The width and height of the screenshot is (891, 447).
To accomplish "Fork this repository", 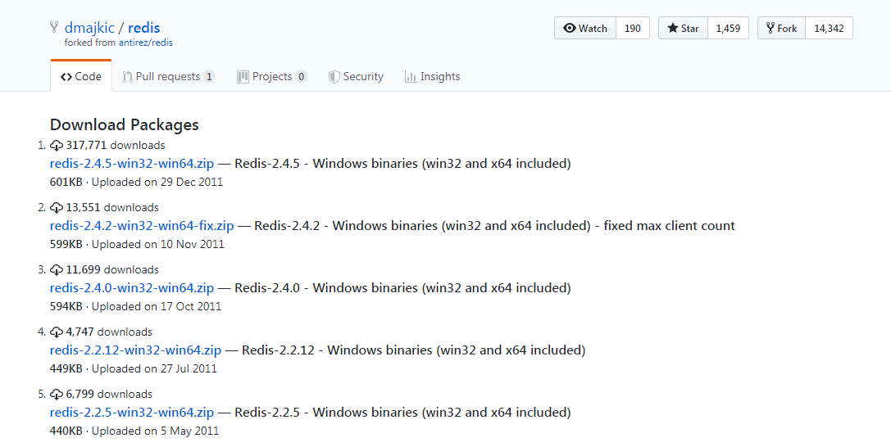I will click(781, 28).
